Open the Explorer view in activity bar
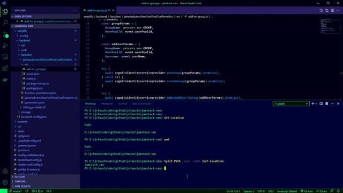343x193 pixels. [x=5, y=12]
